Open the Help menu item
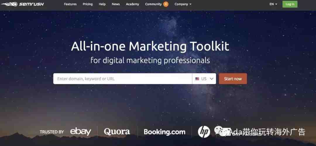 click(102, 4)
